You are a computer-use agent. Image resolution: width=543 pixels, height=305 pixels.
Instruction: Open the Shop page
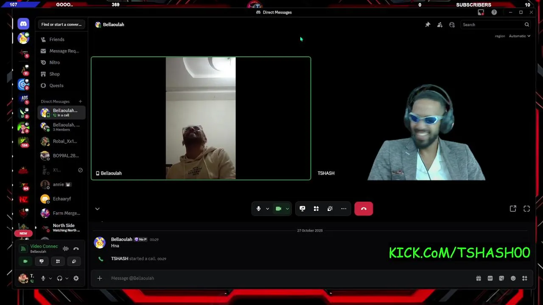62,74
